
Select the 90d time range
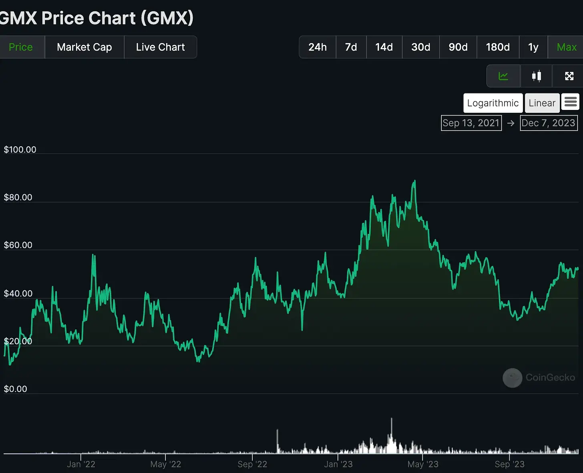pyautogui.click(x=458, y=47)
